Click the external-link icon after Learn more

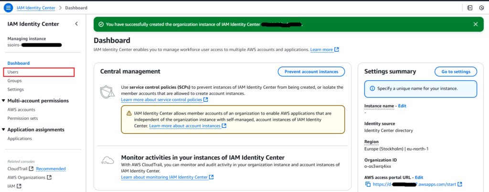pos(337,50)
